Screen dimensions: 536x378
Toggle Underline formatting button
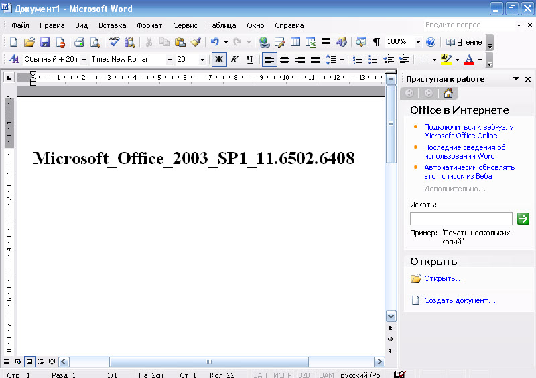click(250, 60)
